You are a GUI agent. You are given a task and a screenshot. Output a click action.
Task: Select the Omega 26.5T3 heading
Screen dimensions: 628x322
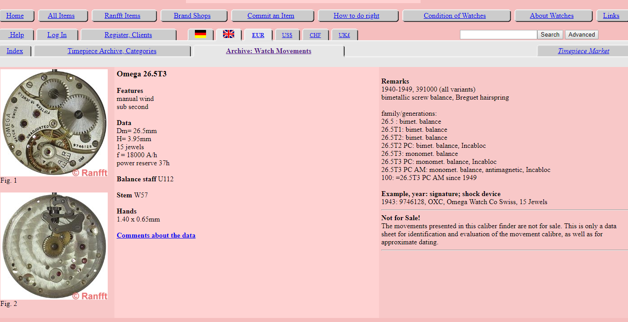click(x=142, y=74)
